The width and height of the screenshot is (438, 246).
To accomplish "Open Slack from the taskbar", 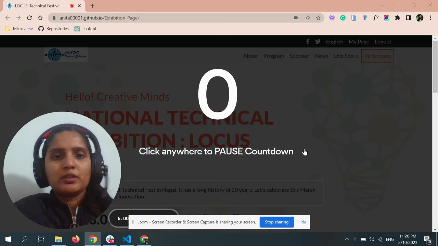I will click(x=110, y=239).
